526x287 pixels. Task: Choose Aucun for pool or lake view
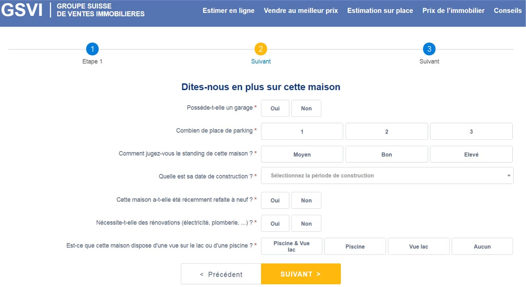coord(482,246)
